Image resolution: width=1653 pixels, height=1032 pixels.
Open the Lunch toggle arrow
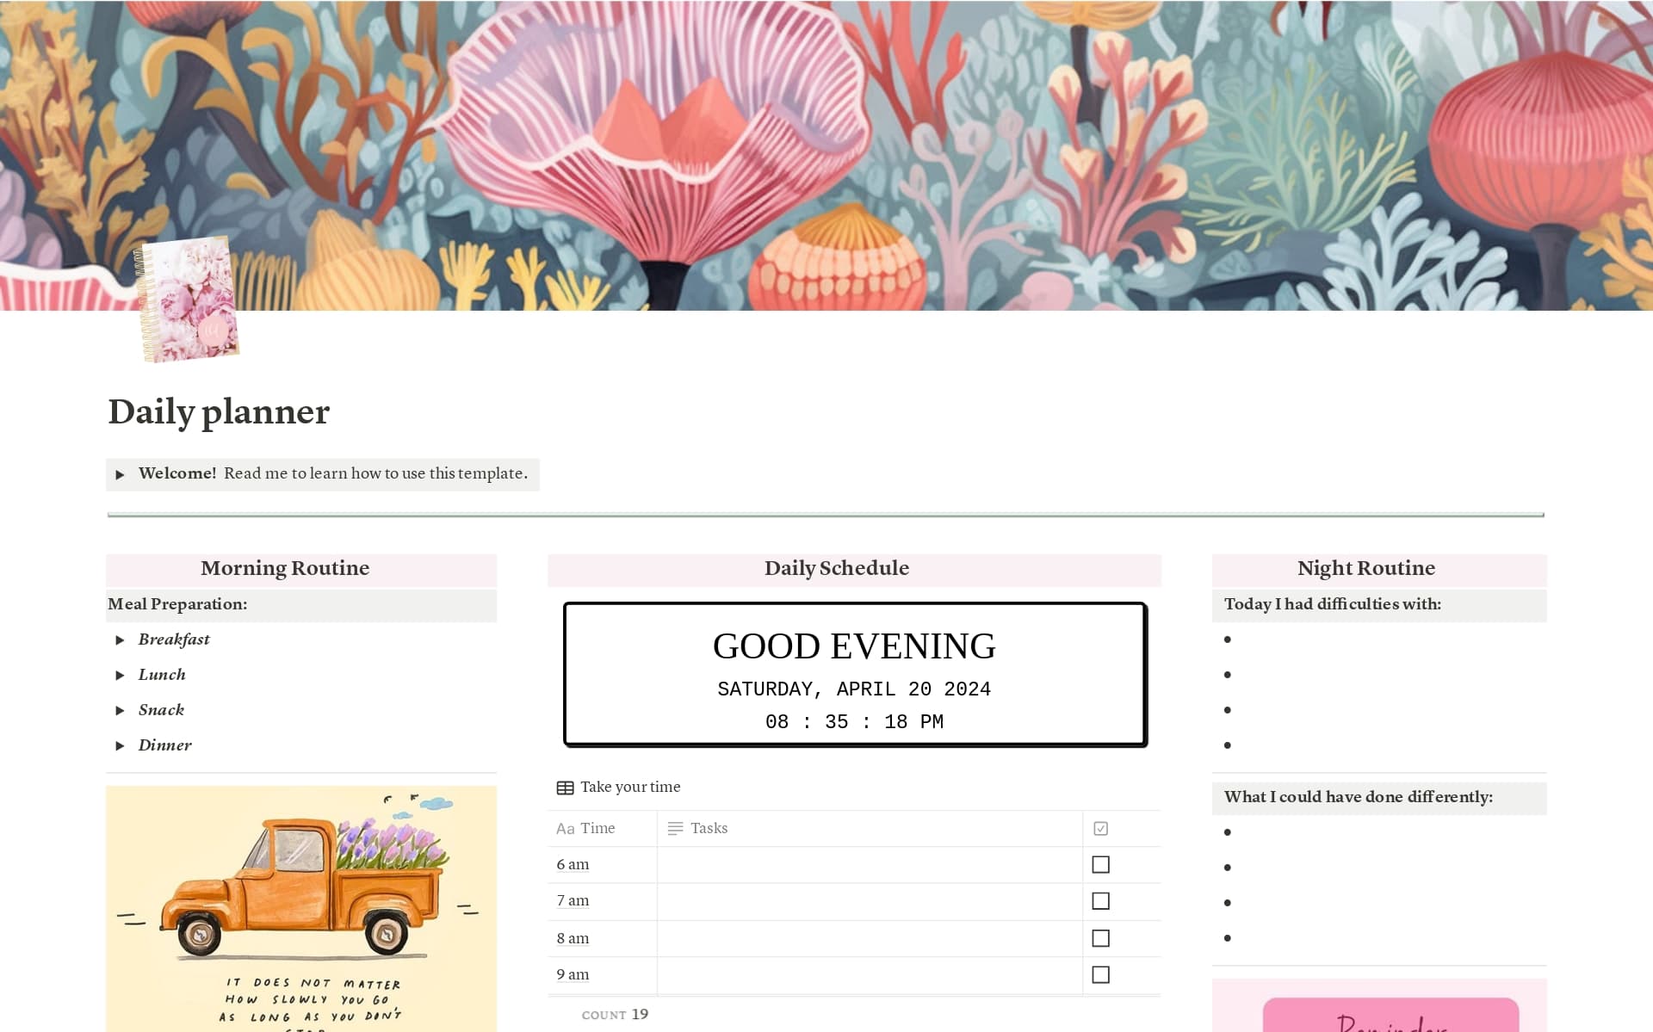tap(121, 676)
